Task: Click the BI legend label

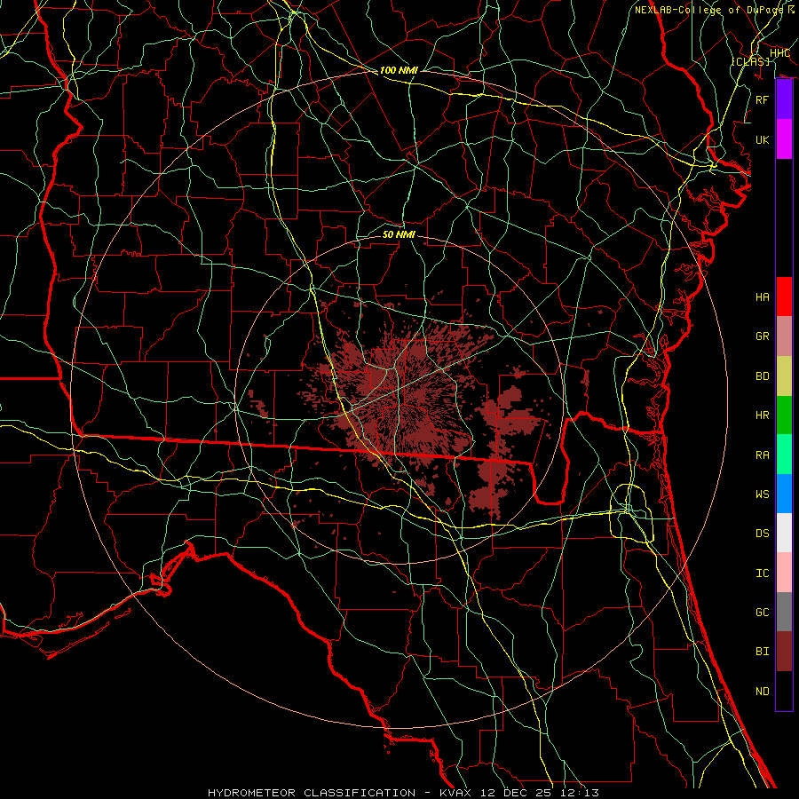Action: point(763,652)
